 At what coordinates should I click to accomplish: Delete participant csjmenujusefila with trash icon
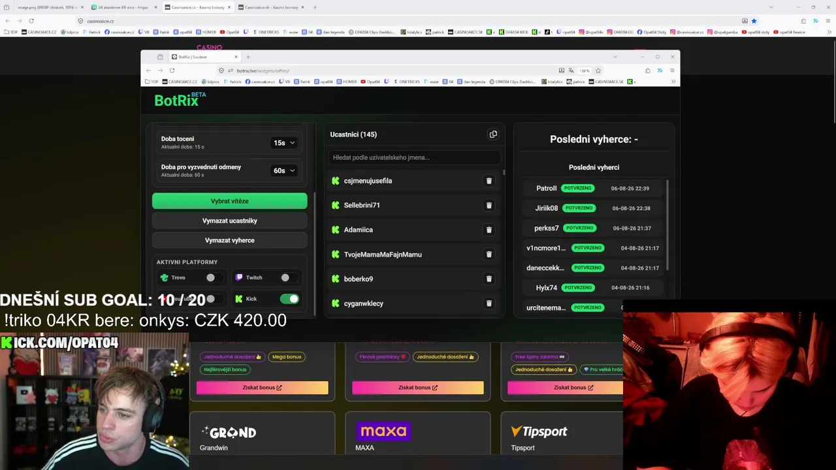coord(489,181)
